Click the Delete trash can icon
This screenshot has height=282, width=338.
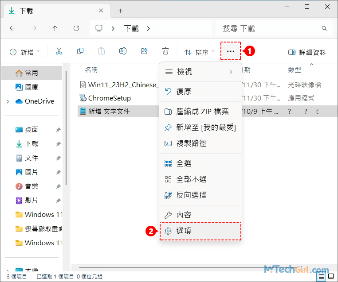tap(165, 52)
